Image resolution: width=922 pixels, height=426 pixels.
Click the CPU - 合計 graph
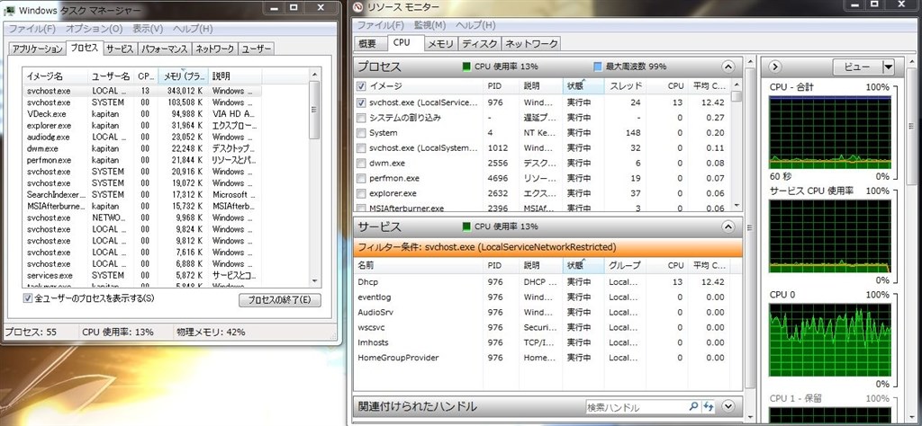click(x=829, y=133)
